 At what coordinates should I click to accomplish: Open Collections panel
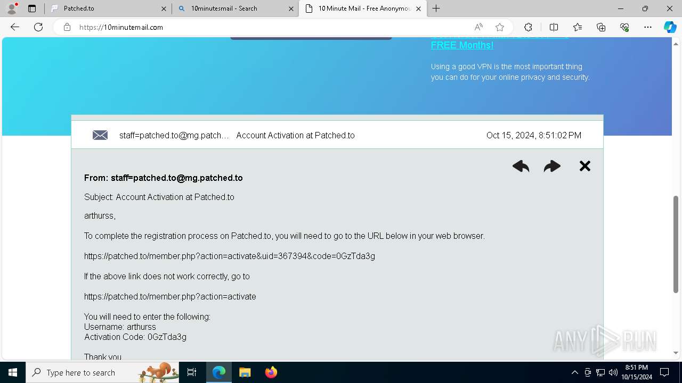point(601,27)
